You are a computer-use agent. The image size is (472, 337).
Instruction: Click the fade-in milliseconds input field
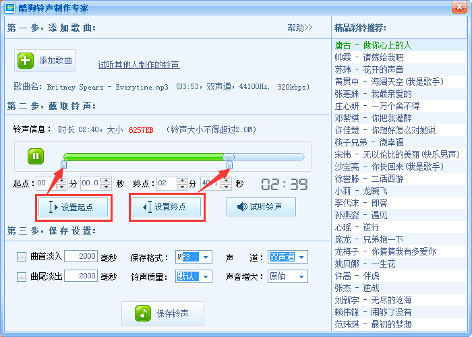pyautogui.click(x=80, y=257)
